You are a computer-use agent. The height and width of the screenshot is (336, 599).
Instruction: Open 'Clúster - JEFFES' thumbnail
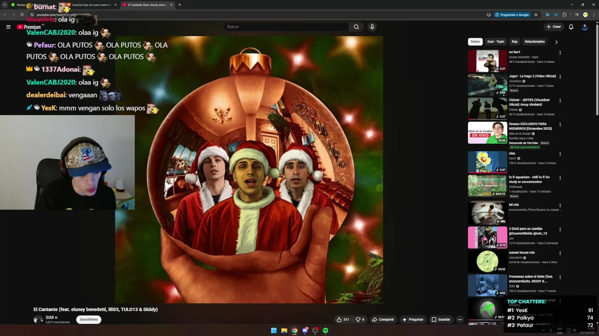[487, 108]
